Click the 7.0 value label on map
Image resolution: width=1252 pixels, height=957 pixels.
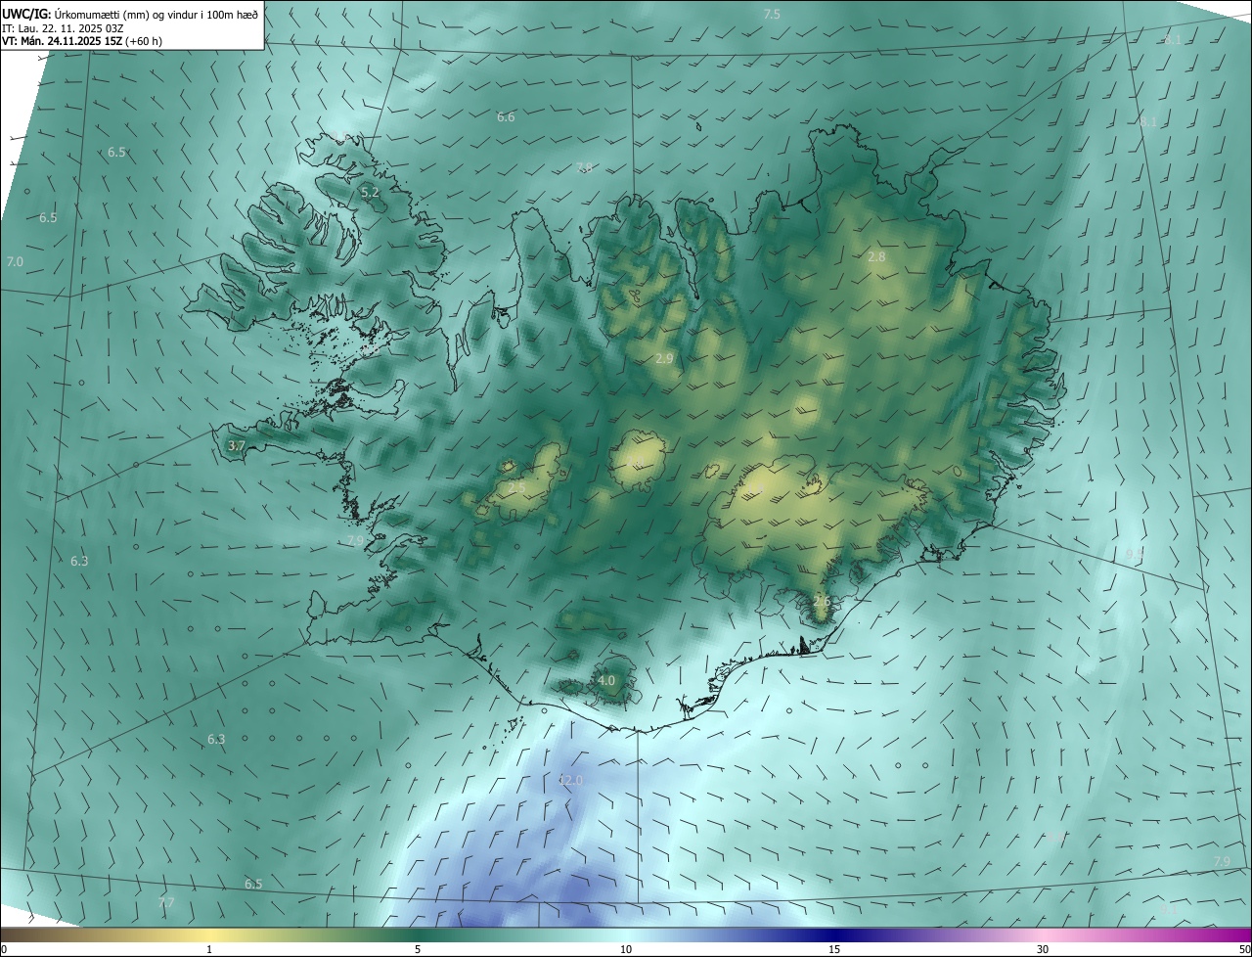[x=15, y=262]
